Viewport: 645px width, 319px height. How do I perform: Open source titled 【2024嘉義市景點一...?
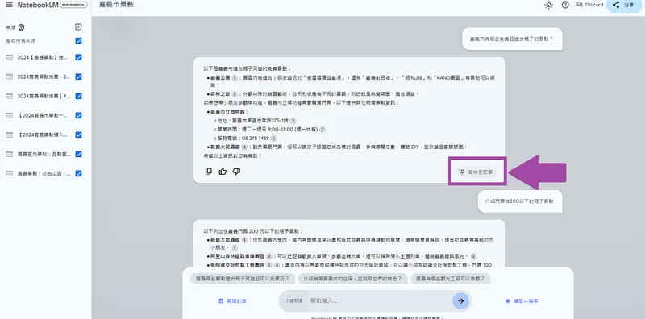pyautogui.click(x=43, y=115)
